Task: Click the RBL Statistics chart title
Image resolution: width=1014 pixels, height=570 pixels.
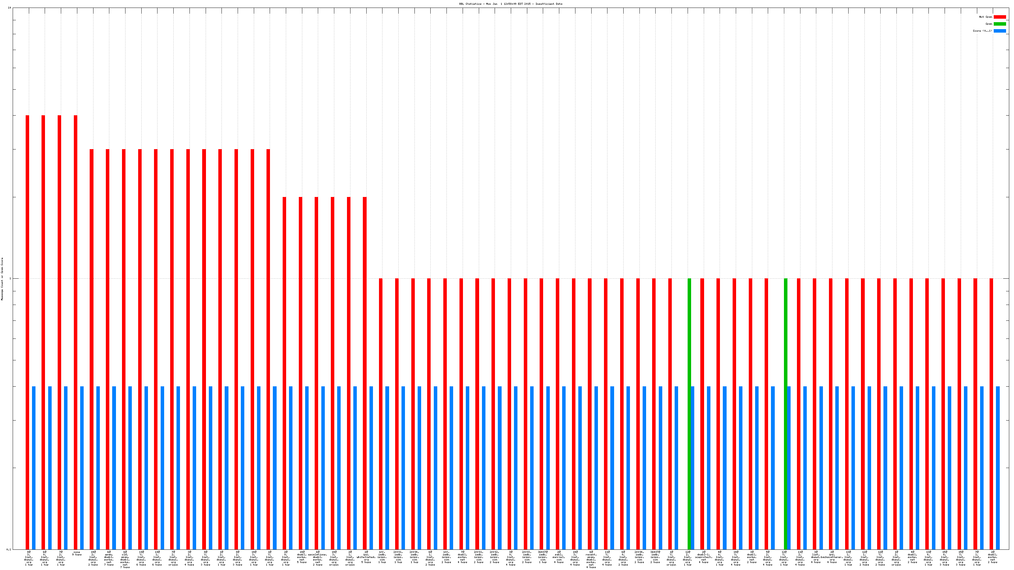Action: click(510, 4)
